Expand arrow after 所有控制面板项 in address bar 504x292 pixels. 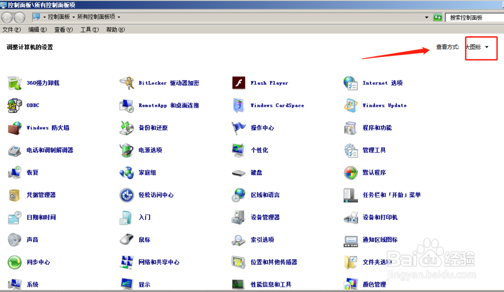(x=119, y=17)
